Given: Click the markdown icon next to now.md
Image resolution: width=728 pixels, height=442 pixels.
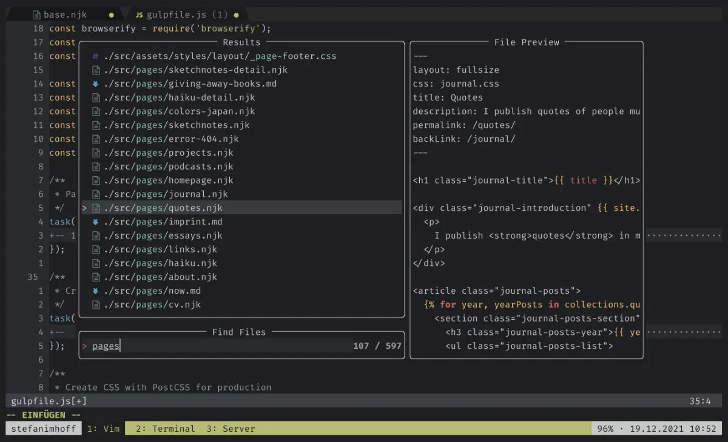Looking at the screenshot, I should click(95, 291).
